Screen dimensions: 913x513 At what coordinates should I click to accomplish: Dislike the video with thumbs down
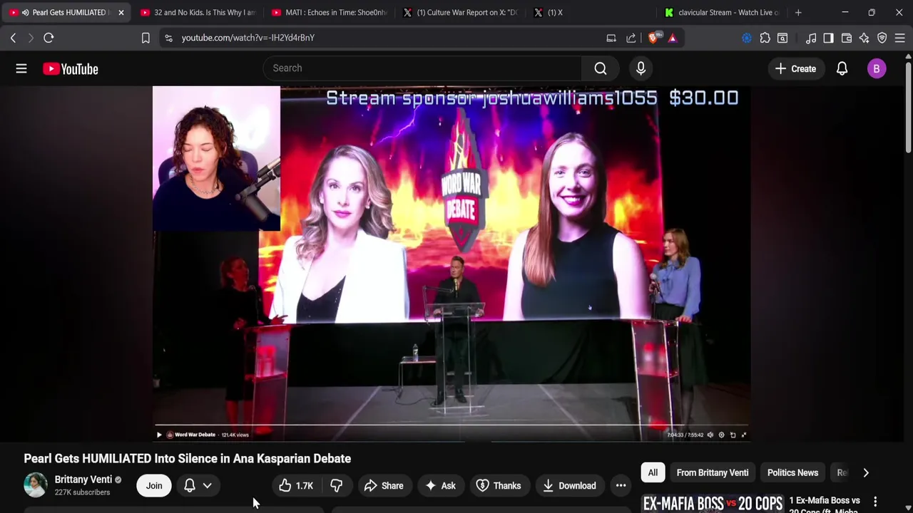[x=337, y=485]
